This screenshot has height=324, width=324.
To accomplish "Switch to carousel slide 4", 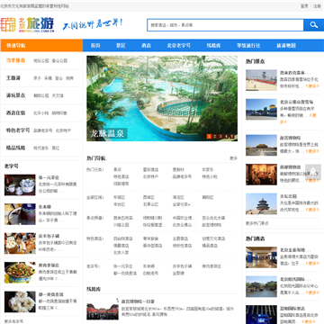I will pyautogui.click(x=226, y=137).
